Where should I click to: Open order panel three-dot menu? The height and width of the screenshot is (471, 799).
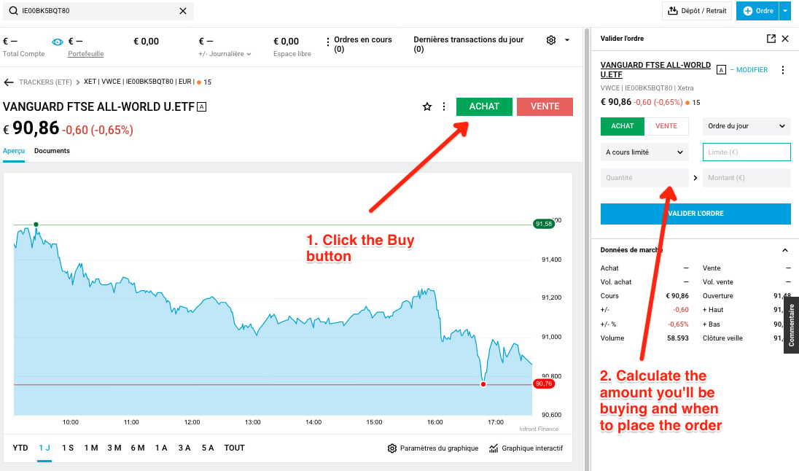[x=783, y=70]
